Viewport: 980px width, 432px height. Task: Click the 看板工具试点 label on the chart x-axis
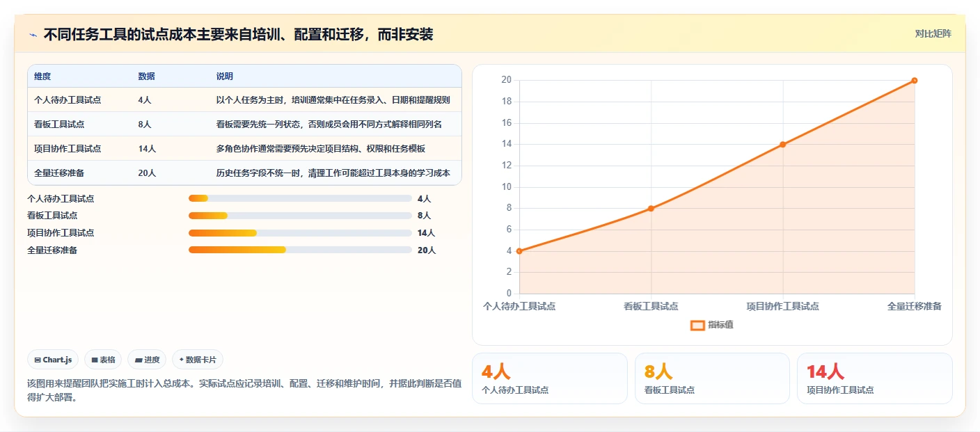click(651, 306)
